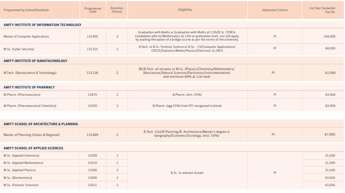Select 'M.Sc. (Applied Physics)' programme name

[x=20, y=170]
